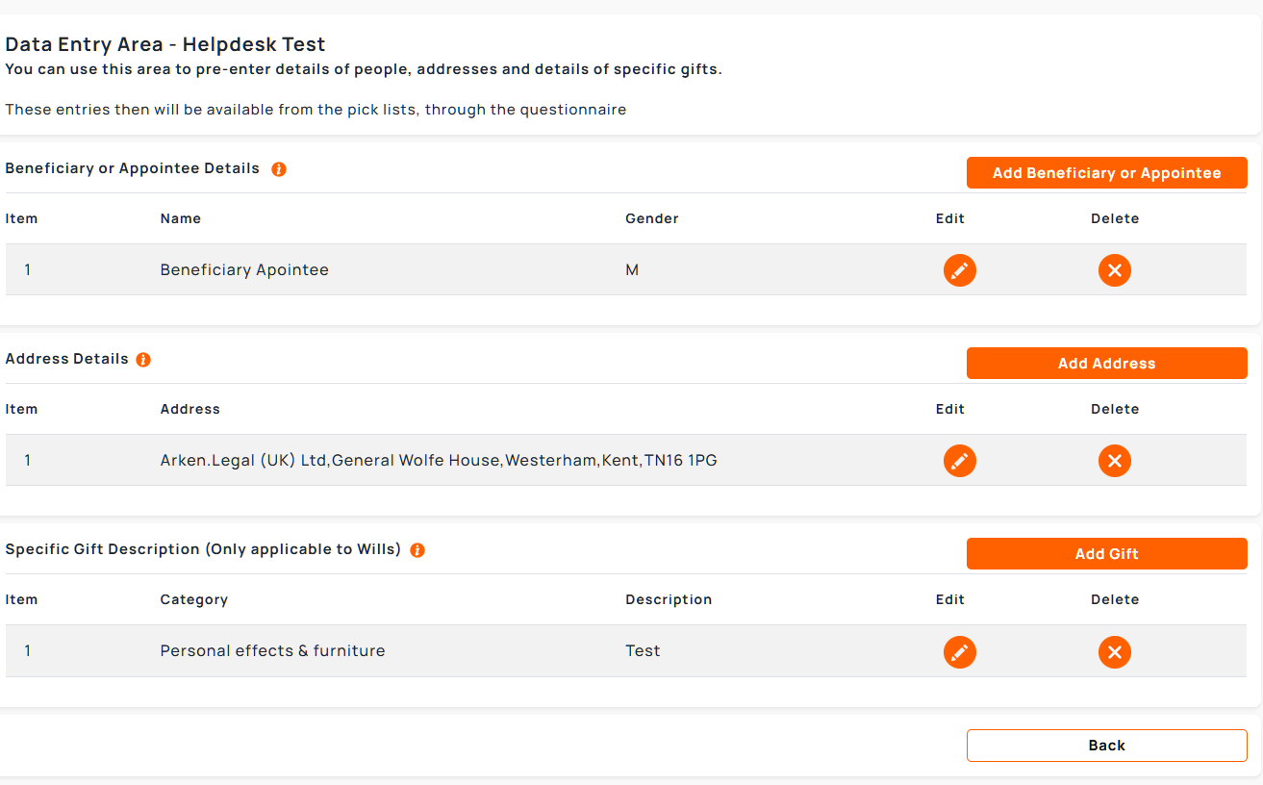Show info for Beneficiary or Appointee Details
The height and width of the screenshot is (785, 1263).
(x=279, y=169)
